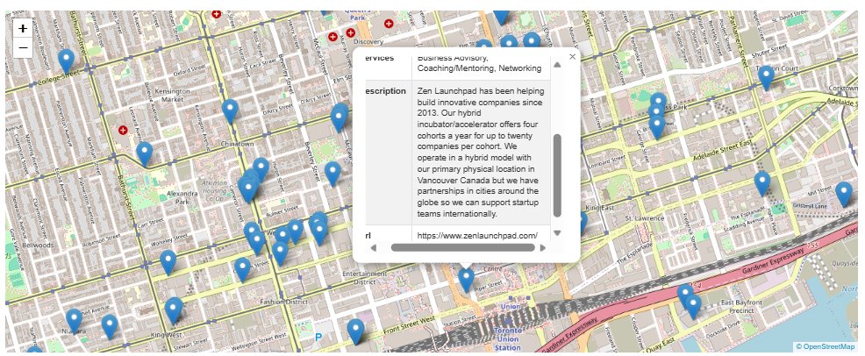This screenshot has height=356, width=865.
Task: Select the marker on the Niagara label
Action: point(74,321)
